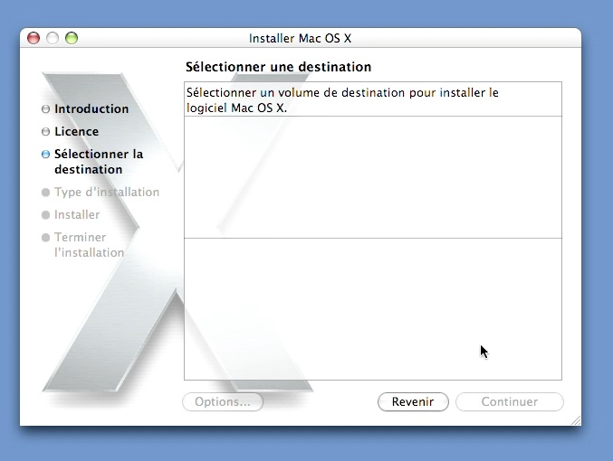
Task: Select the Terminer l'installation step
Action: click(x=89, y=245)
